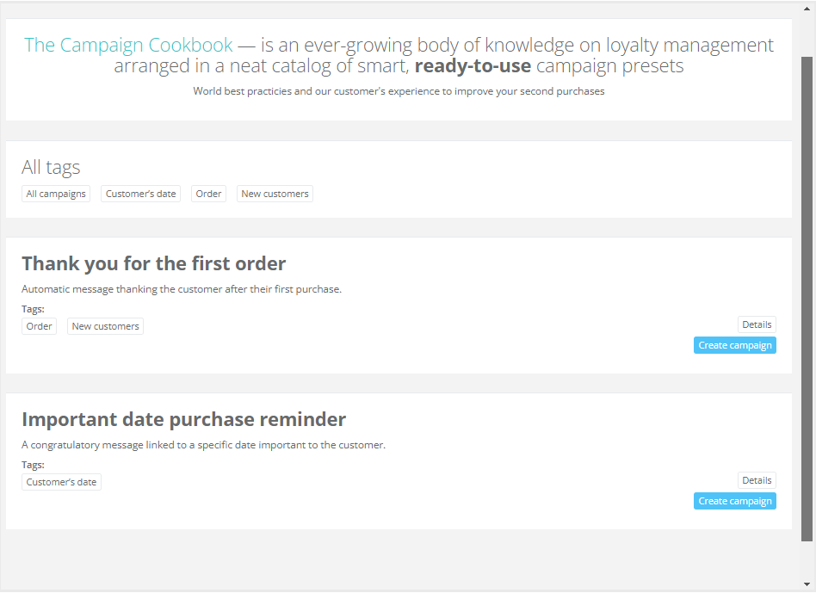
Task: Click the first order card description text
Action: pos(182,289)
